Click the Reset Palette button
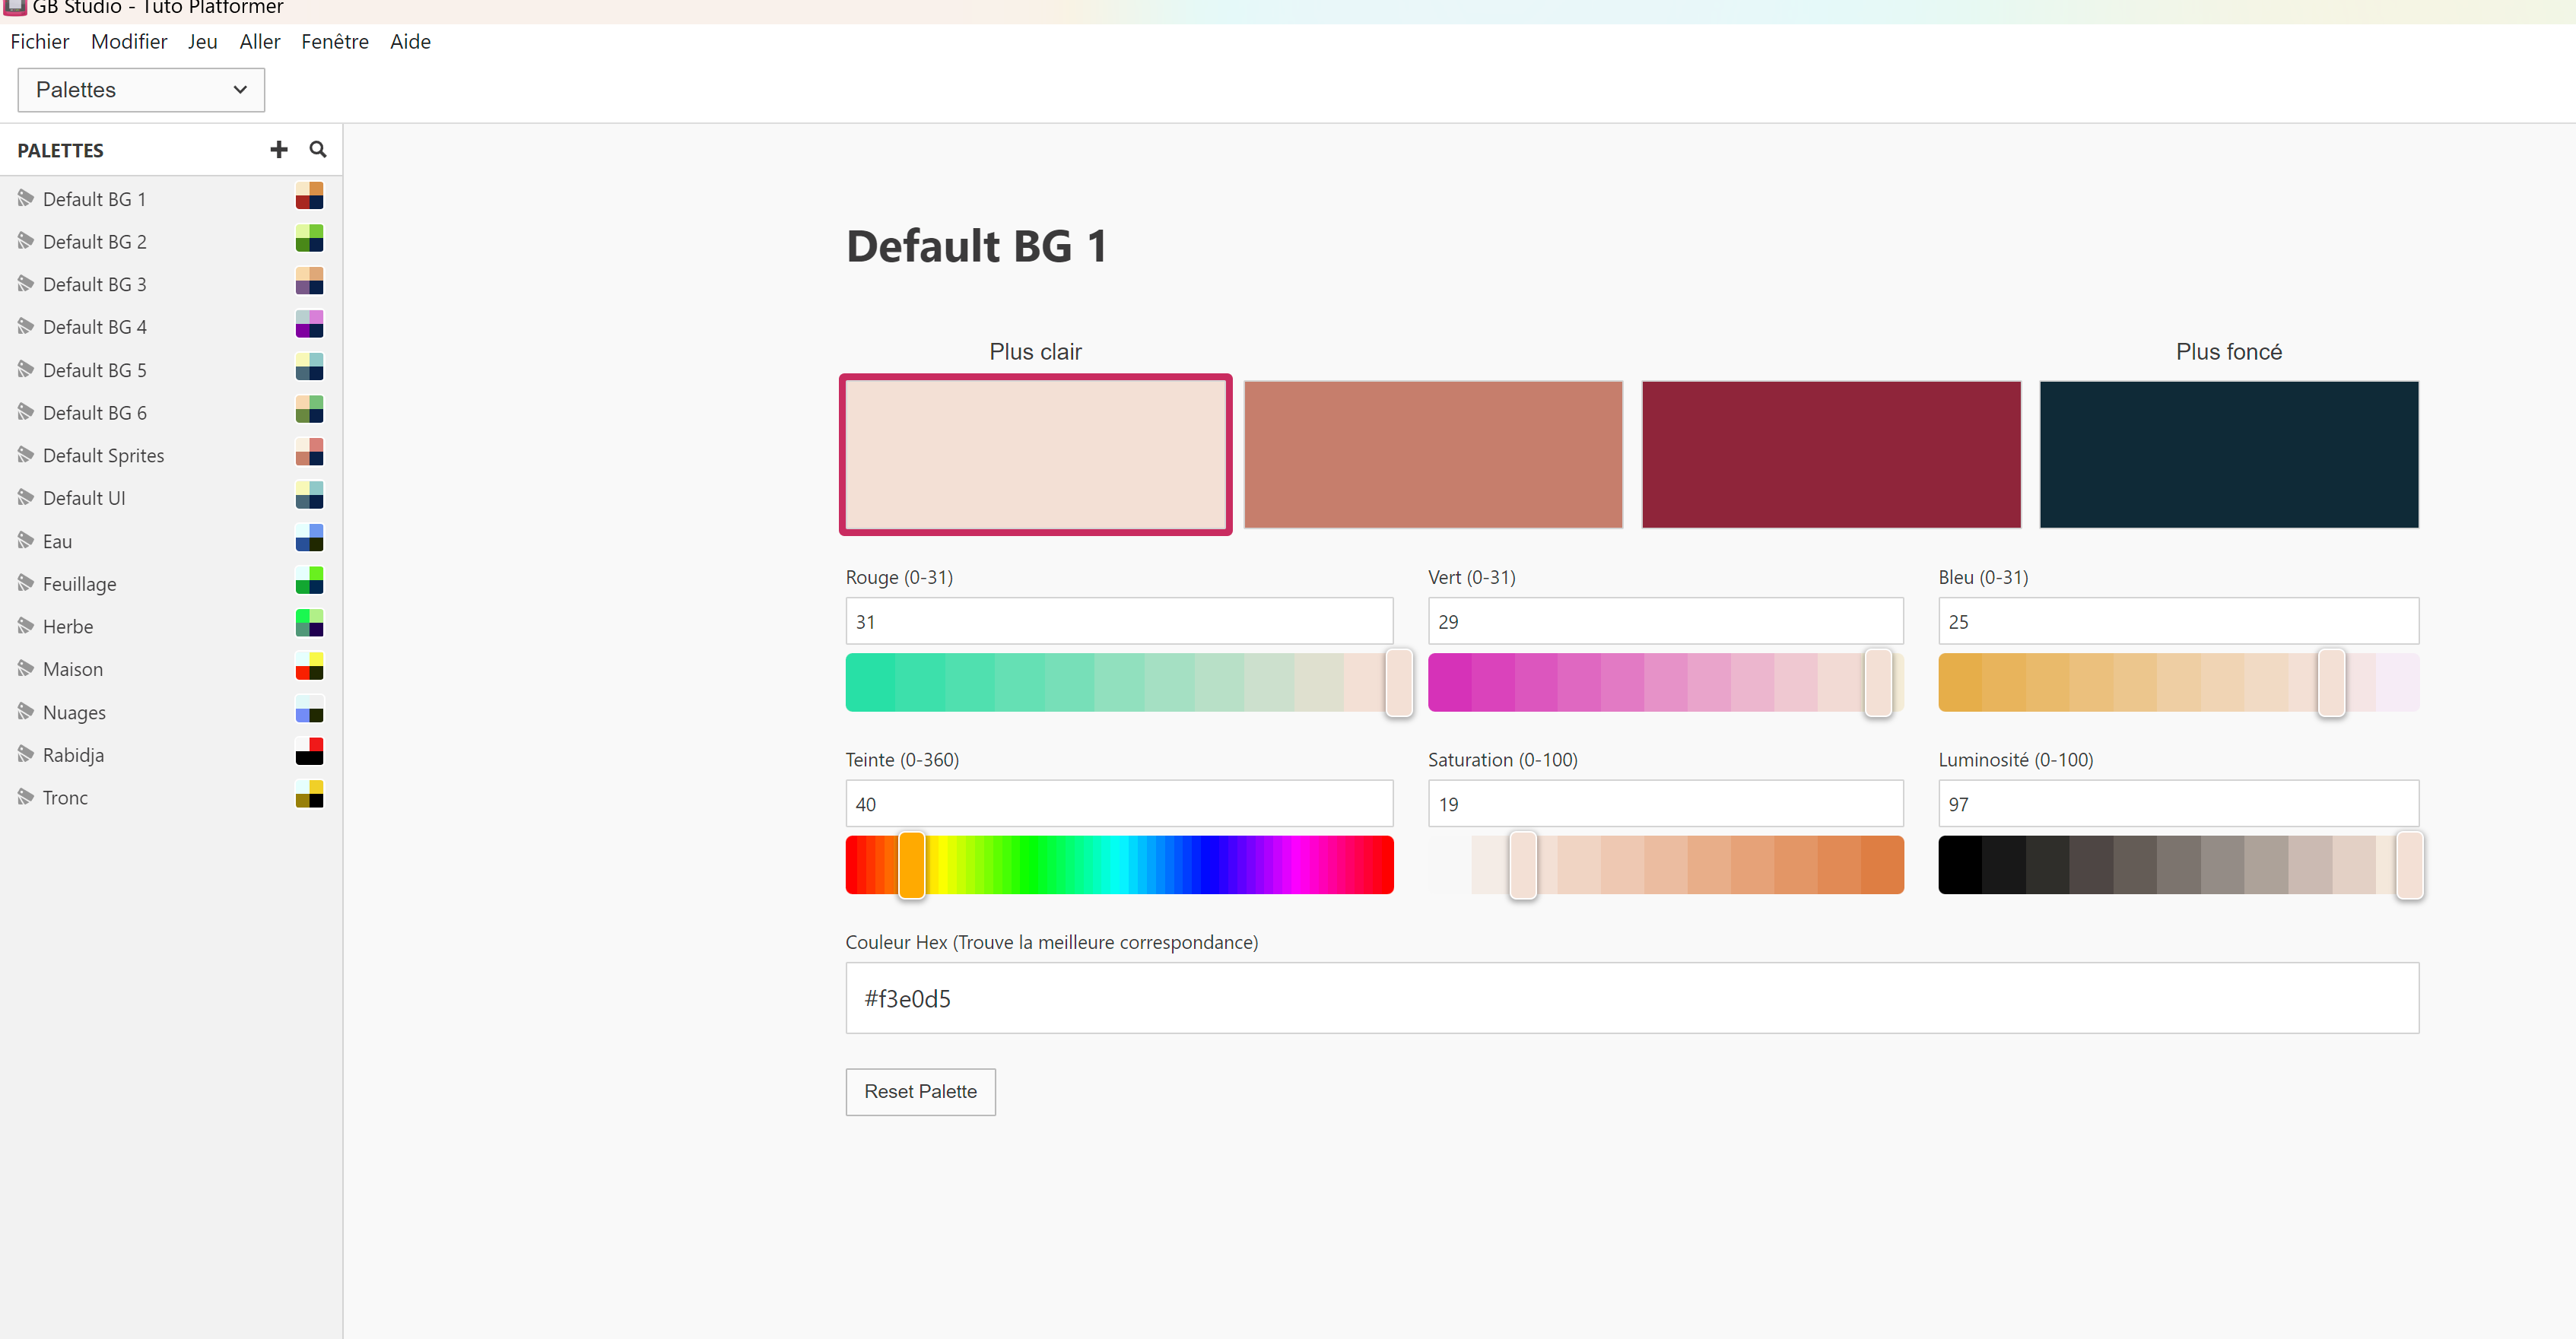 pos(920,1091)
